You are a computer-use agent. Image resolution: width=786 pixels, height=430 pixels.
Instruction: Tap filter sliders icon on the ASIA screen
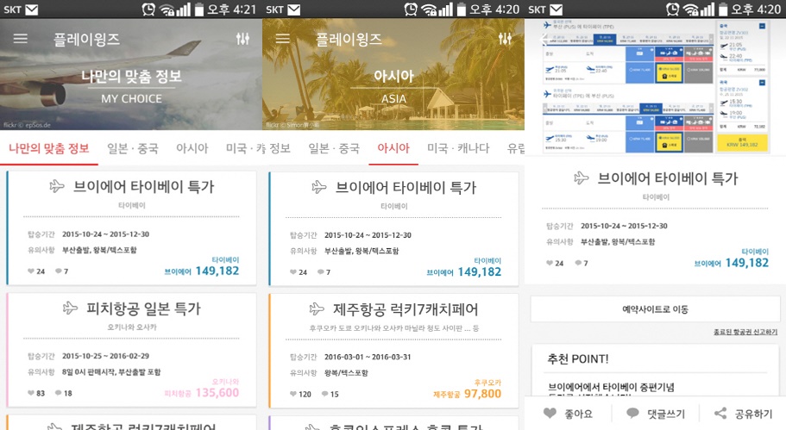pos(505,39)
